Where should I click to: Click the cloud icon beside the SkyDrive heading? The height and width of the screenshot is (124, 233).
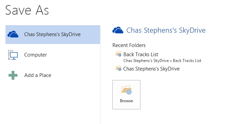pyautogui.click(x=118, y=30)
